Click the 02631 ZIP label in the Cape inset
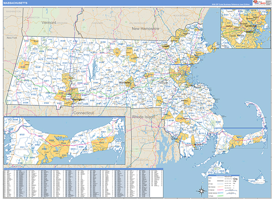This screenshot has height=199, width=273. tap(104, 132)
